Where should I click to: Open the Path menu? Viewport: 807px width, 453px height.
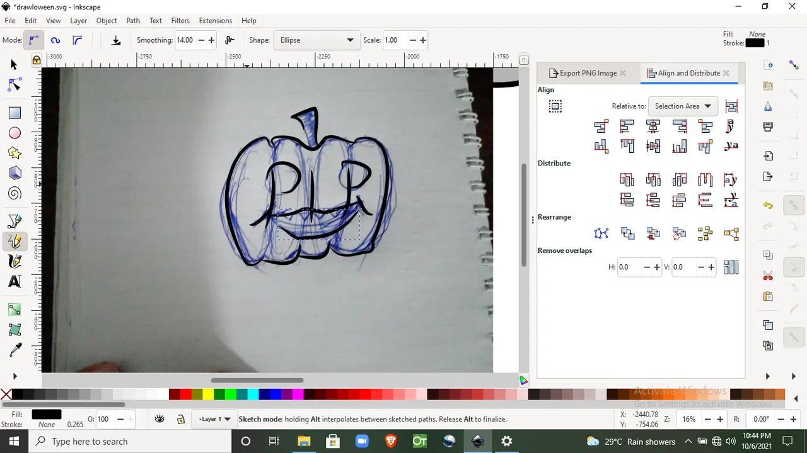[133, 21]
